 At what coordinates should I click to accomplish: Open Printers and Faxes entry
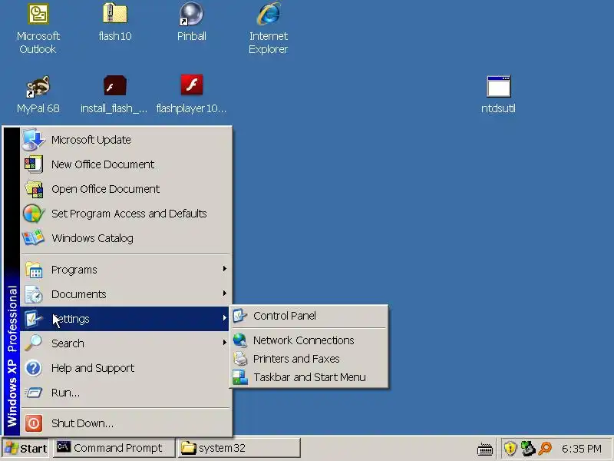(309, 359)
